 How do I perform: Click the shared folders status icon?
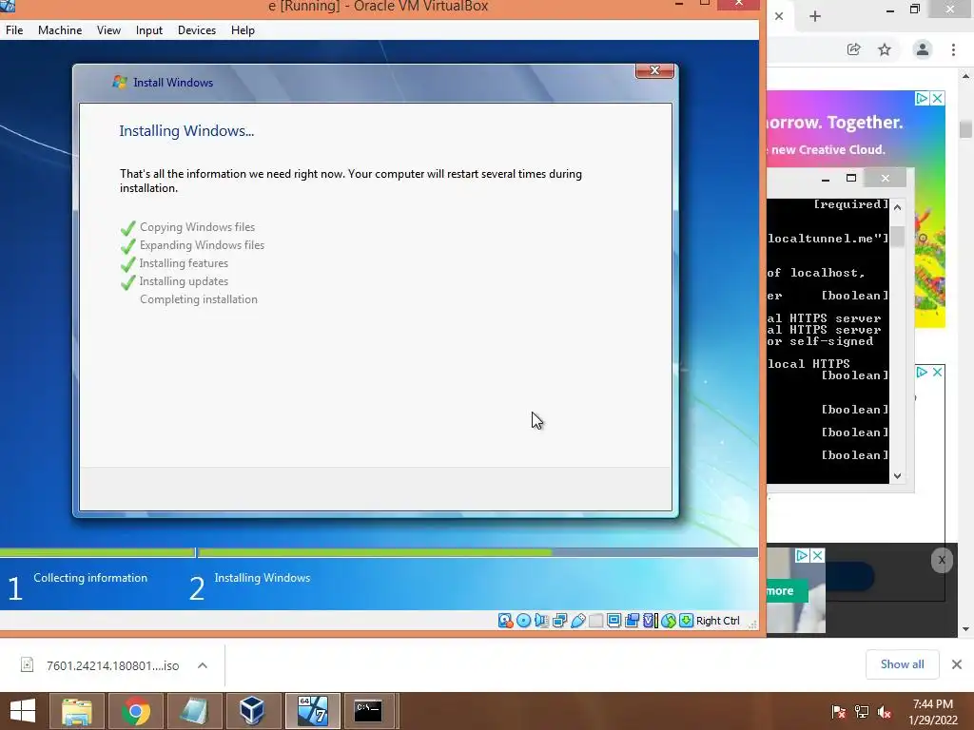pos(595,621)
